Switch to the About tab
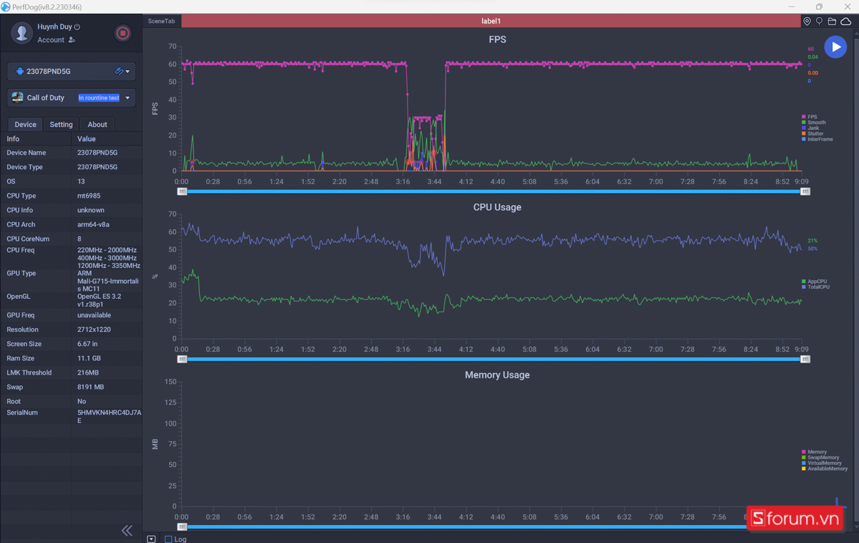The image size is (859, 543). (x=97, y=125)
